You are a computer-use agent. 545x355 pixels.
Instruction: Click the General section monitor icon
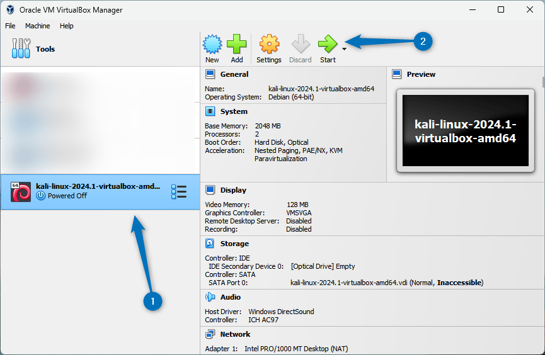210,74
